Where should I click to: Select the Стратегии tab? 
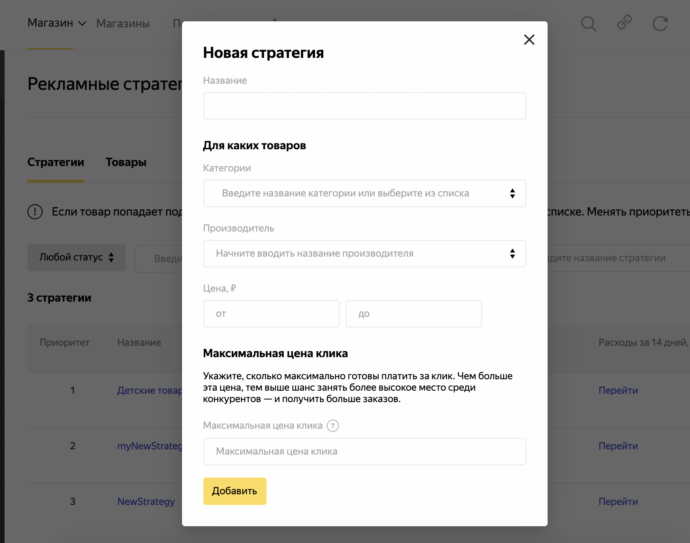[x=56, y=162]
